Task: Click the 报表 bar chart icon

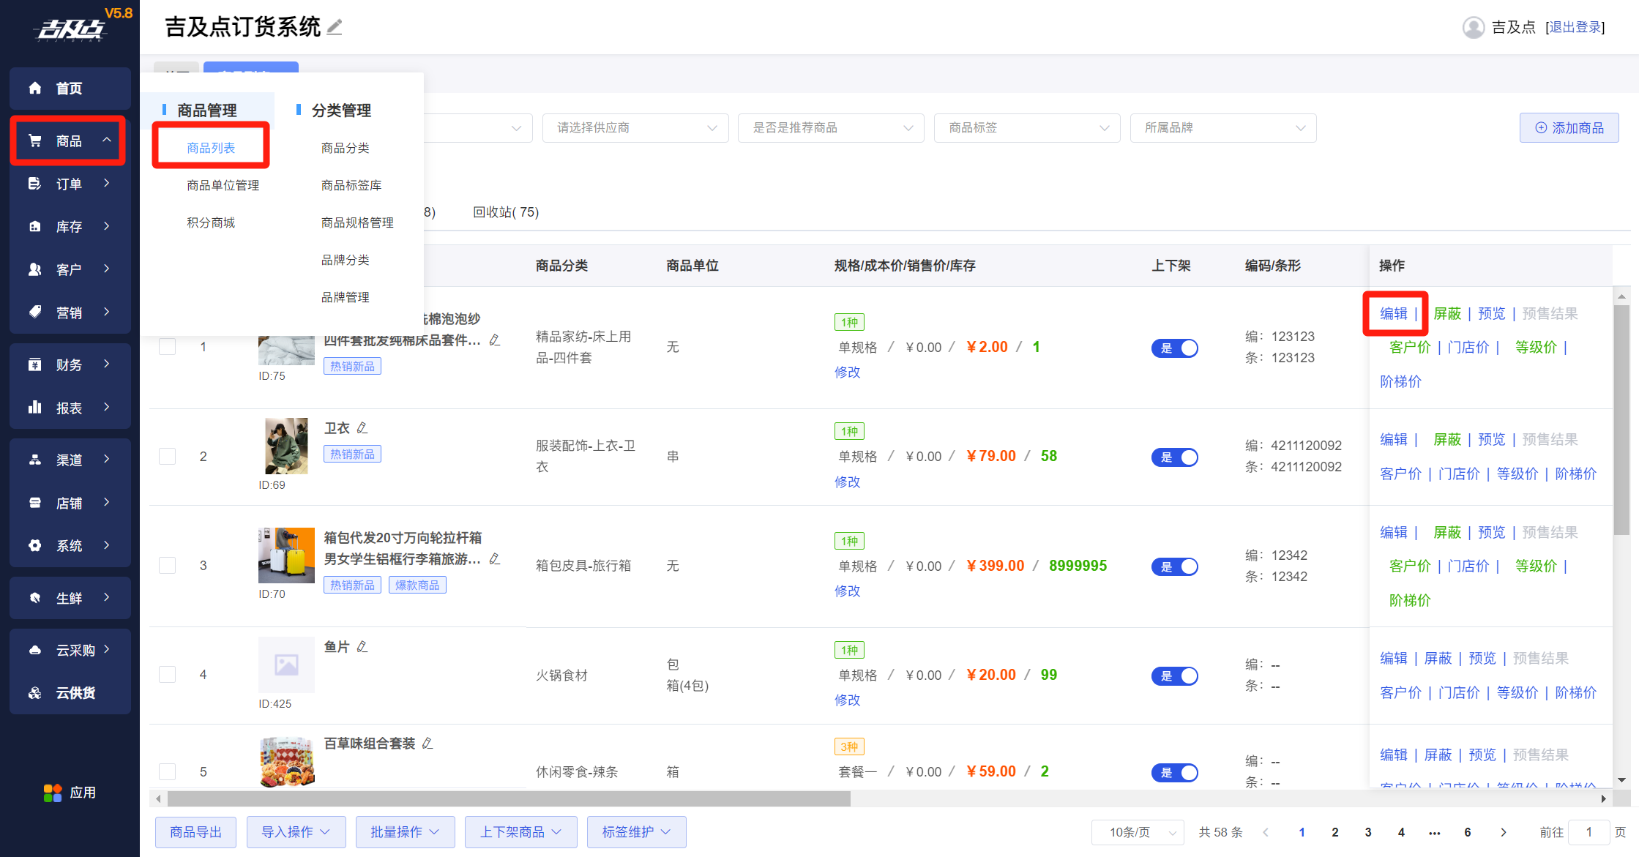Action: tap(35, 408)
